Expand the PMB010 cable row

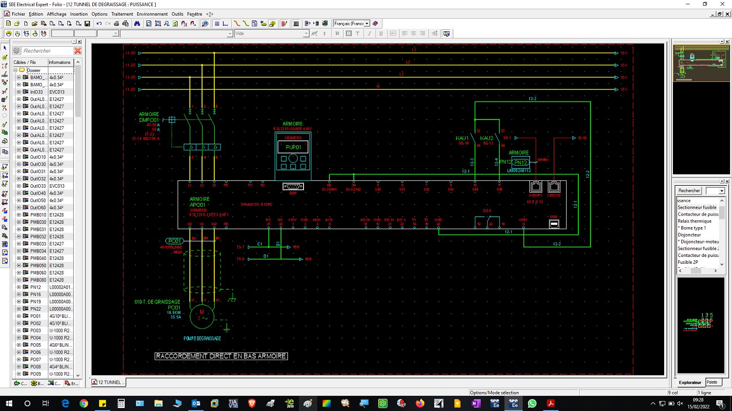(19, 215)
